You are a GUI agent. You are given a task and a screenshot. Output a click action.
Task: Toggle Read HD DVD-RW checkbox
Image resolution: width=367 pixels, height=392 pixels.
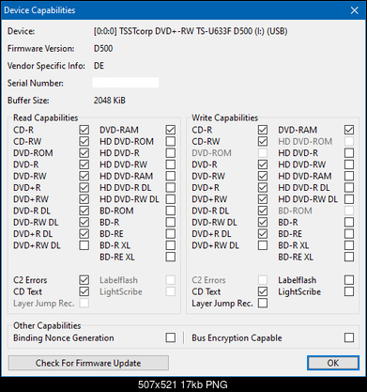[x=171, y=165]
